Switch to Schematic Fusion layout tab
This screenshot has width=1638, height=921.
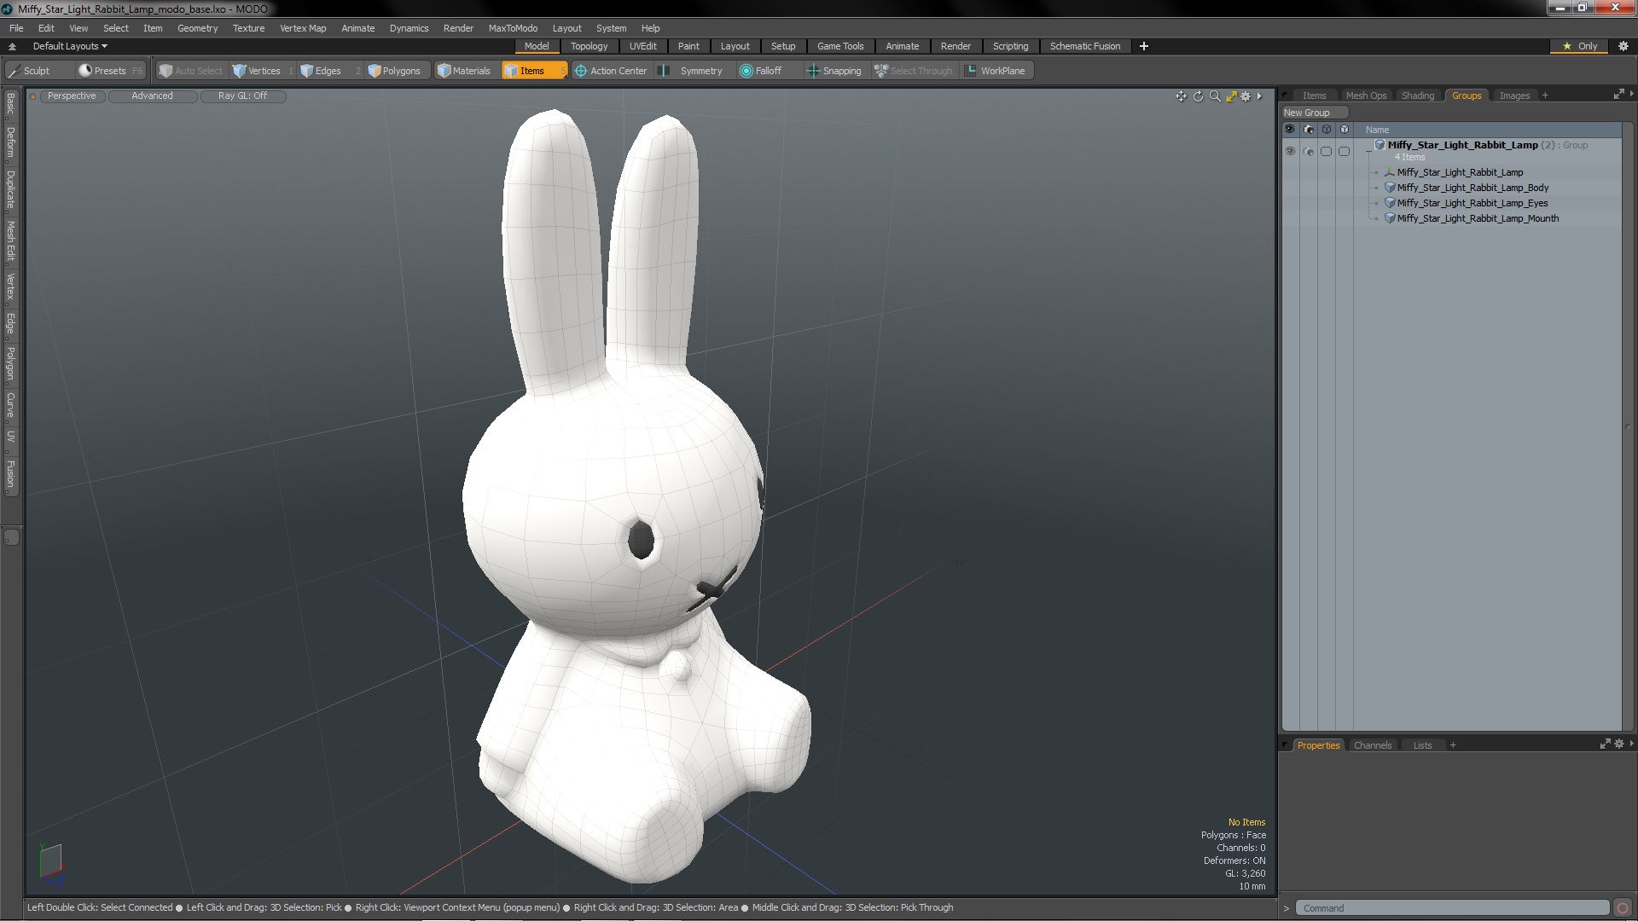[1085, 46]
